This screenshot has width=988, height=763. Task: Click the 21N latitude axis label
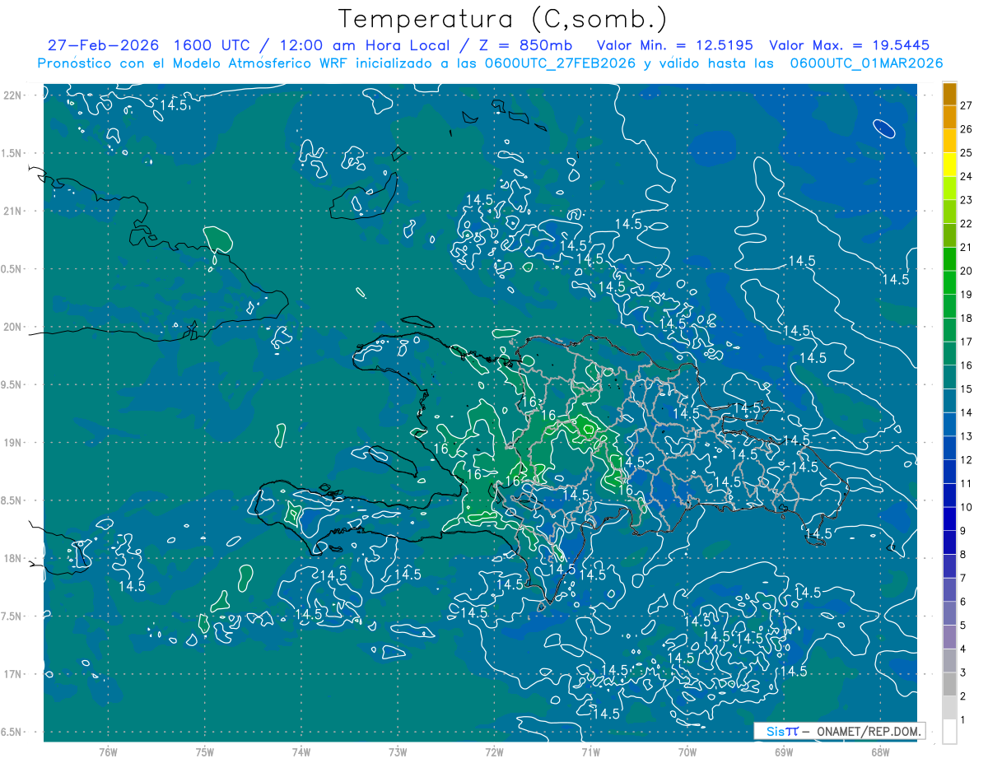coord(12,211)
